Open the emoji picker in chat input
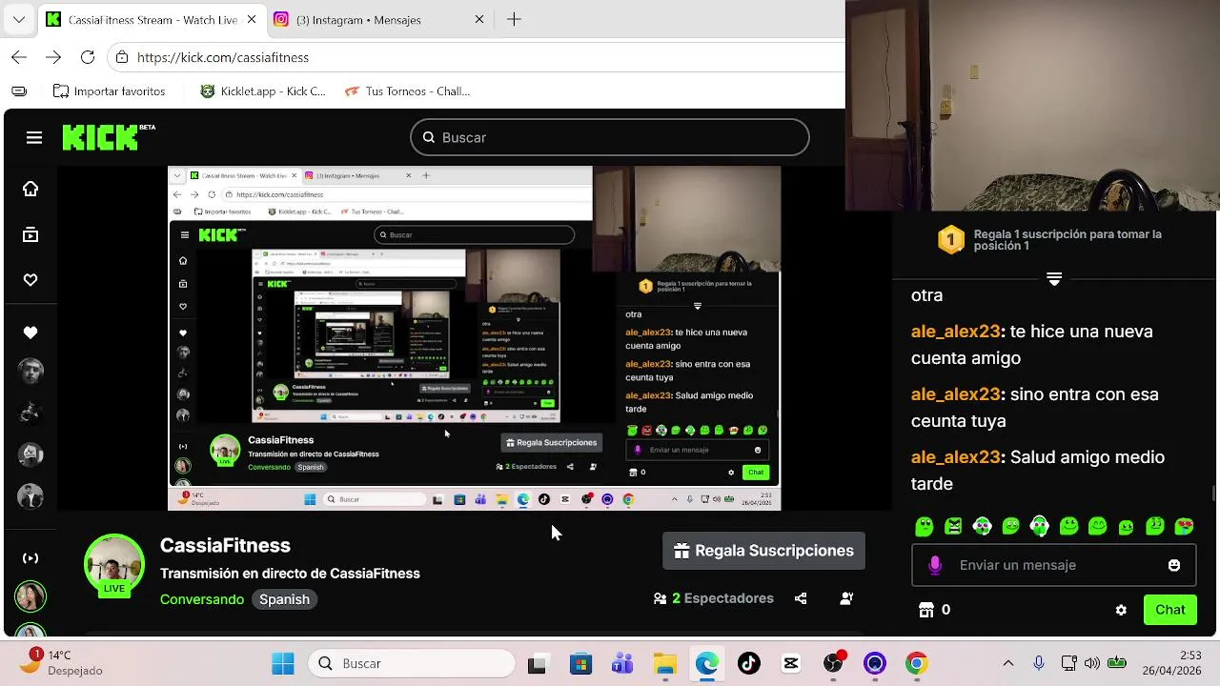Image resolution: width=1220 pixels, height=686 pixels. coord(1174,565)
